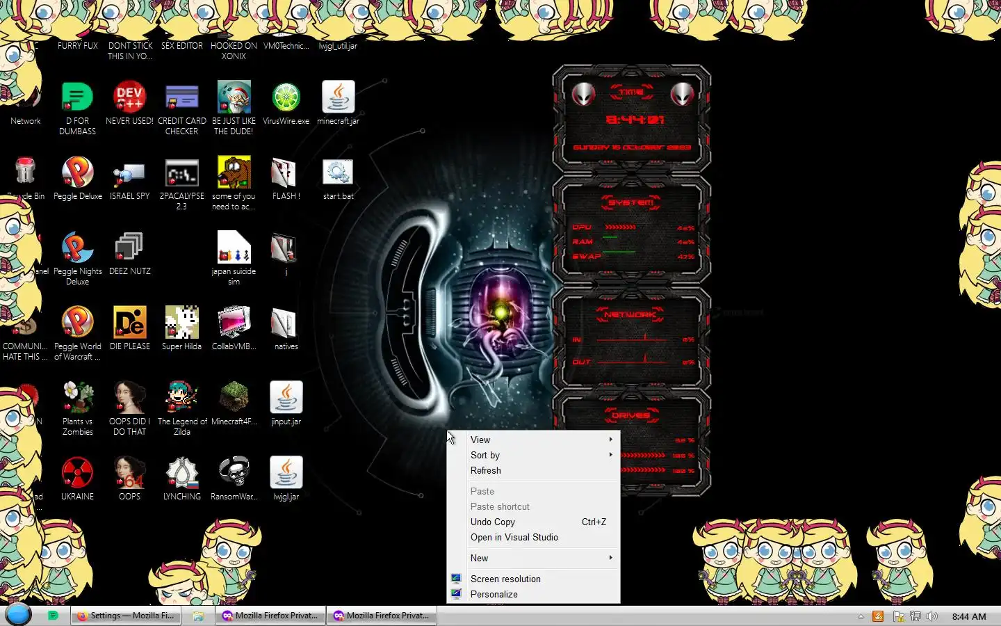Open the File Explorer taskbar icon

[x=198, y=616]
